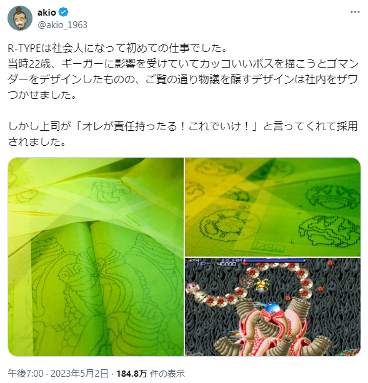Image resolution: width=368 pixels, height=383 pixels.
Task: Click the irem logo in sketch photo
Action: pyautogui.click(x=268, y=247)
